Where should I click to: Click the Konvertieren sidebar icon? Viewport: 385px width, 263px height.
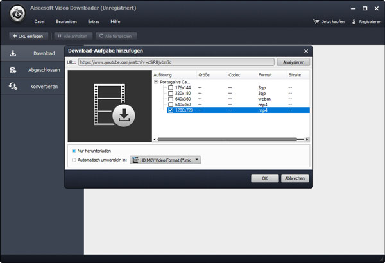(x=13, y=87)
